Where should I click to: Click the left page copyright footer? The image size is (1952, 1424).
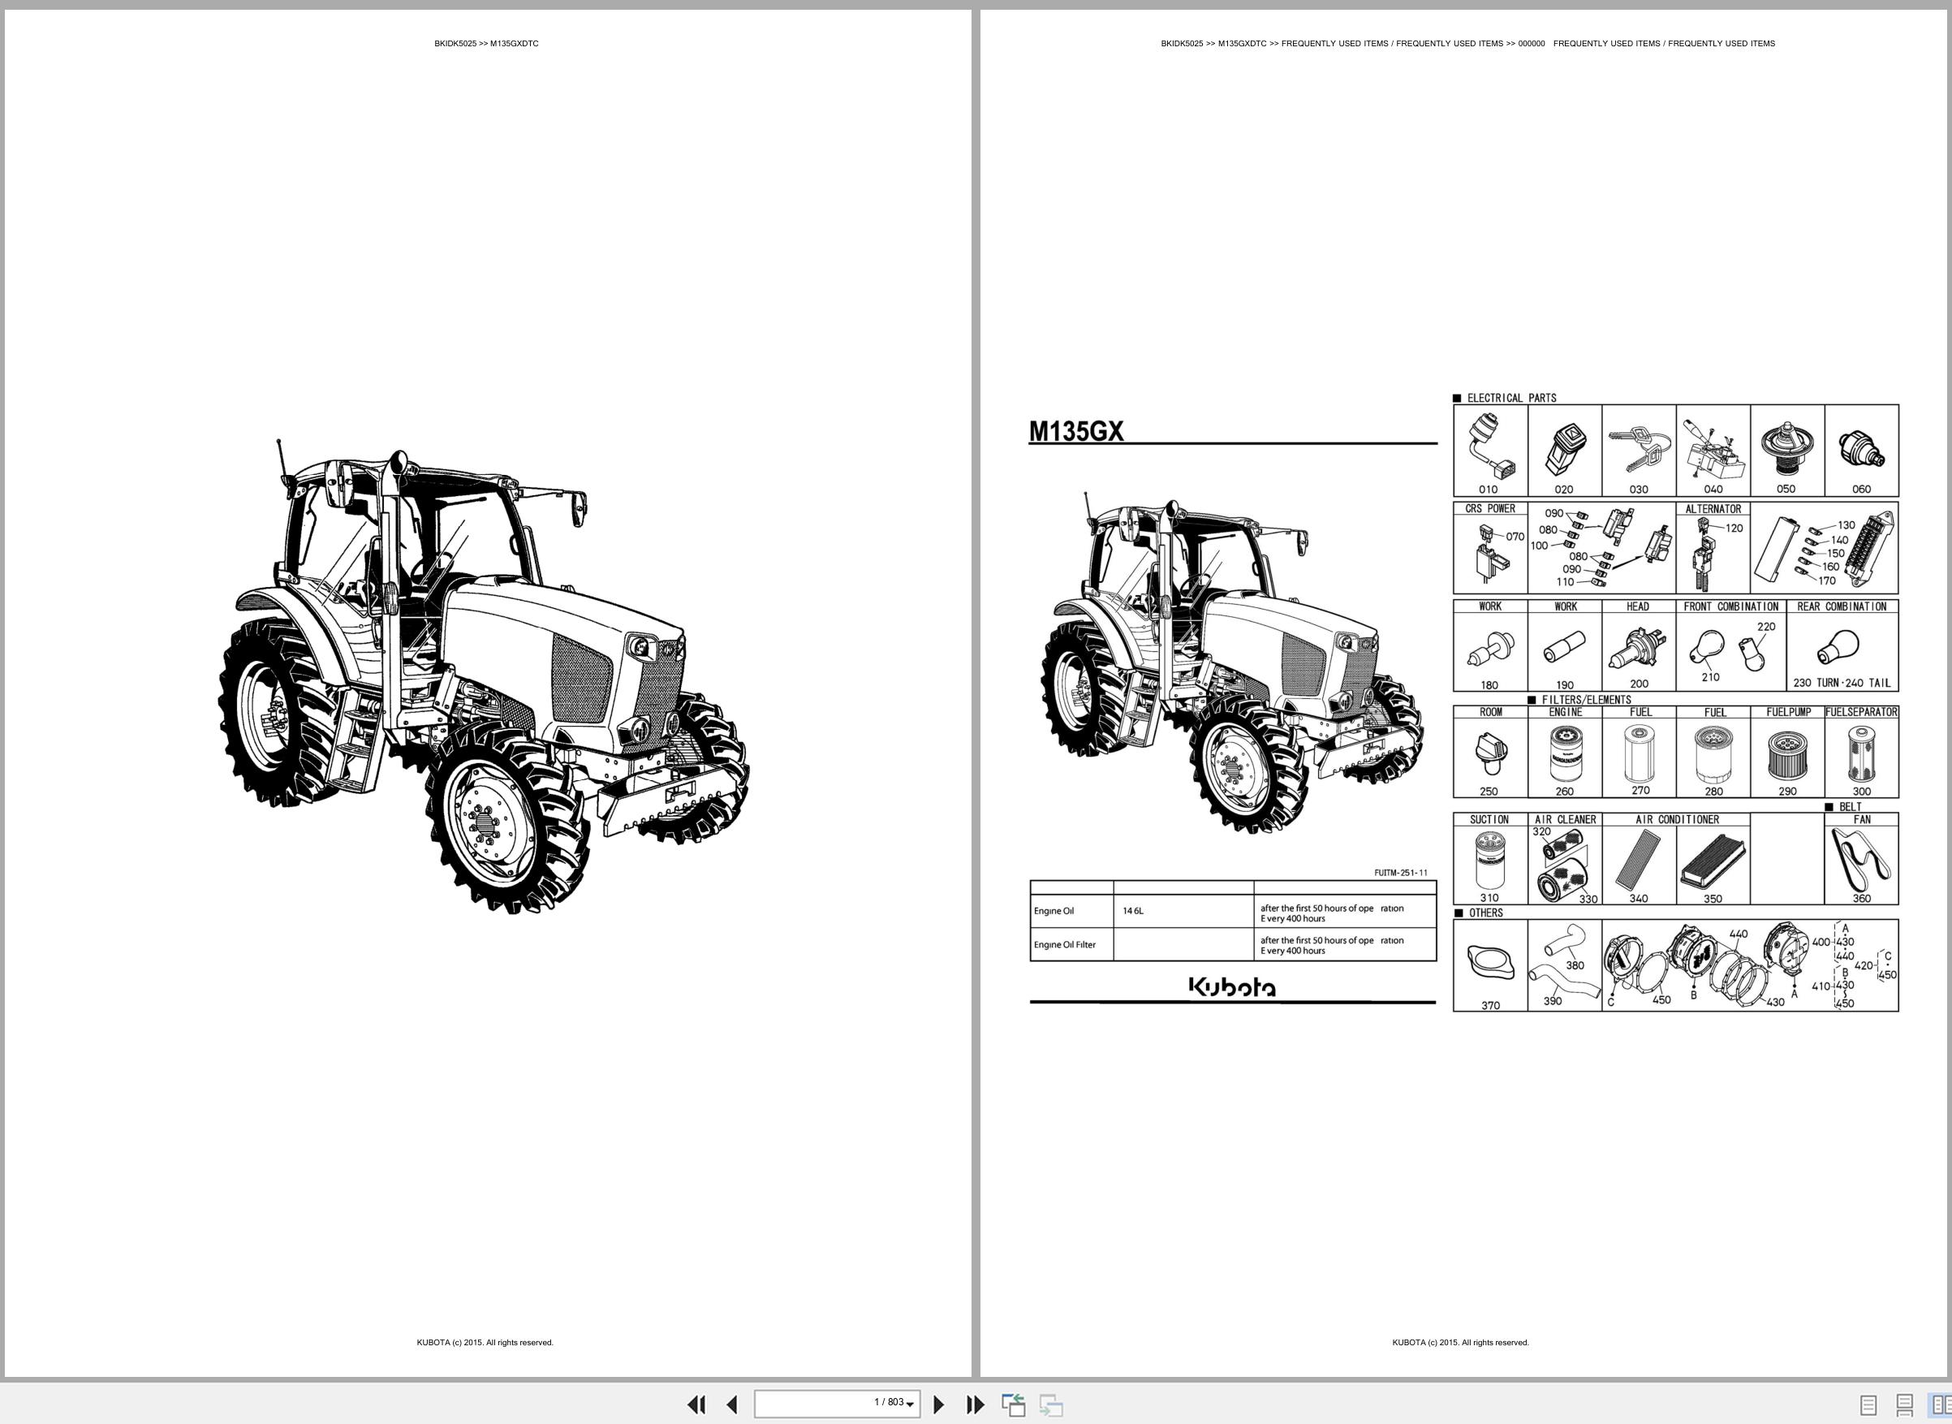485,1342
